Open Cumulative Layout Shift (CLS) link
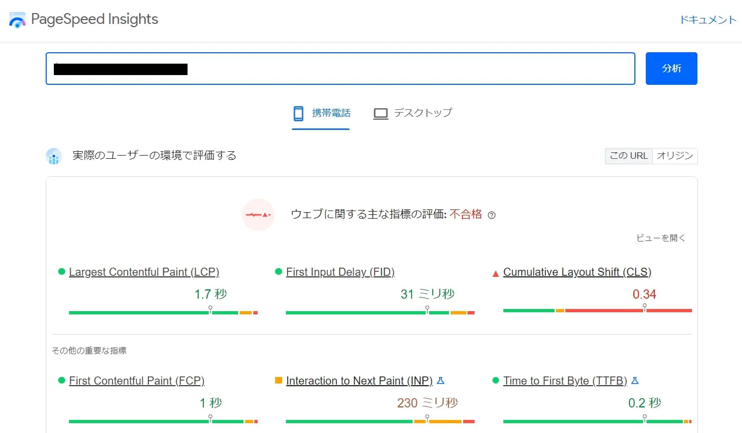Screen dimensions: 742x433 pos(577,272)
